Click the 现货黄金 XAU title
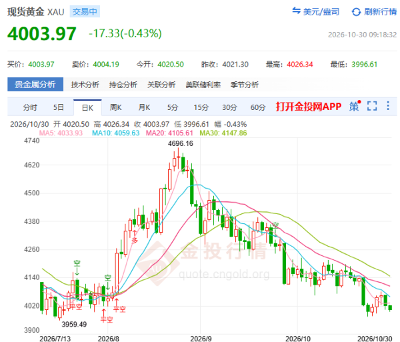400x342 pixels. click(x=36, y=12)
